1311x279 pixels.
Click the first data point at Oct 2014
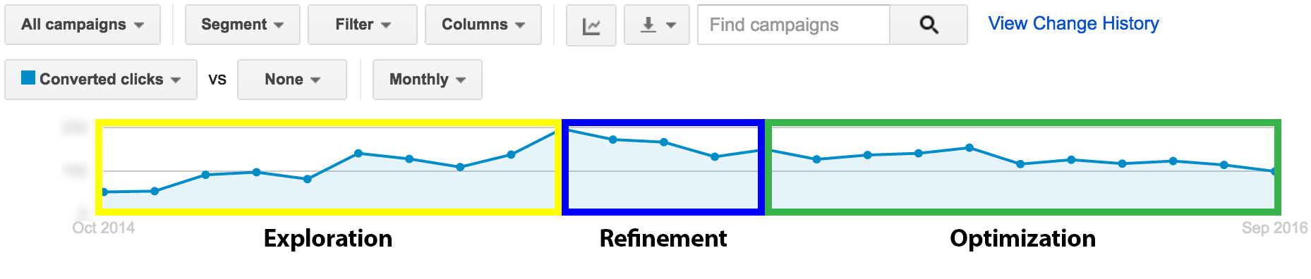(x=104, y=192)
